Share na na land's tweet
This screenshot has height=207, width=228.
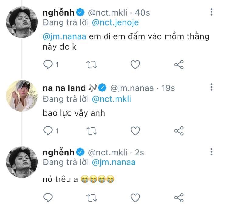coord(179,131)
